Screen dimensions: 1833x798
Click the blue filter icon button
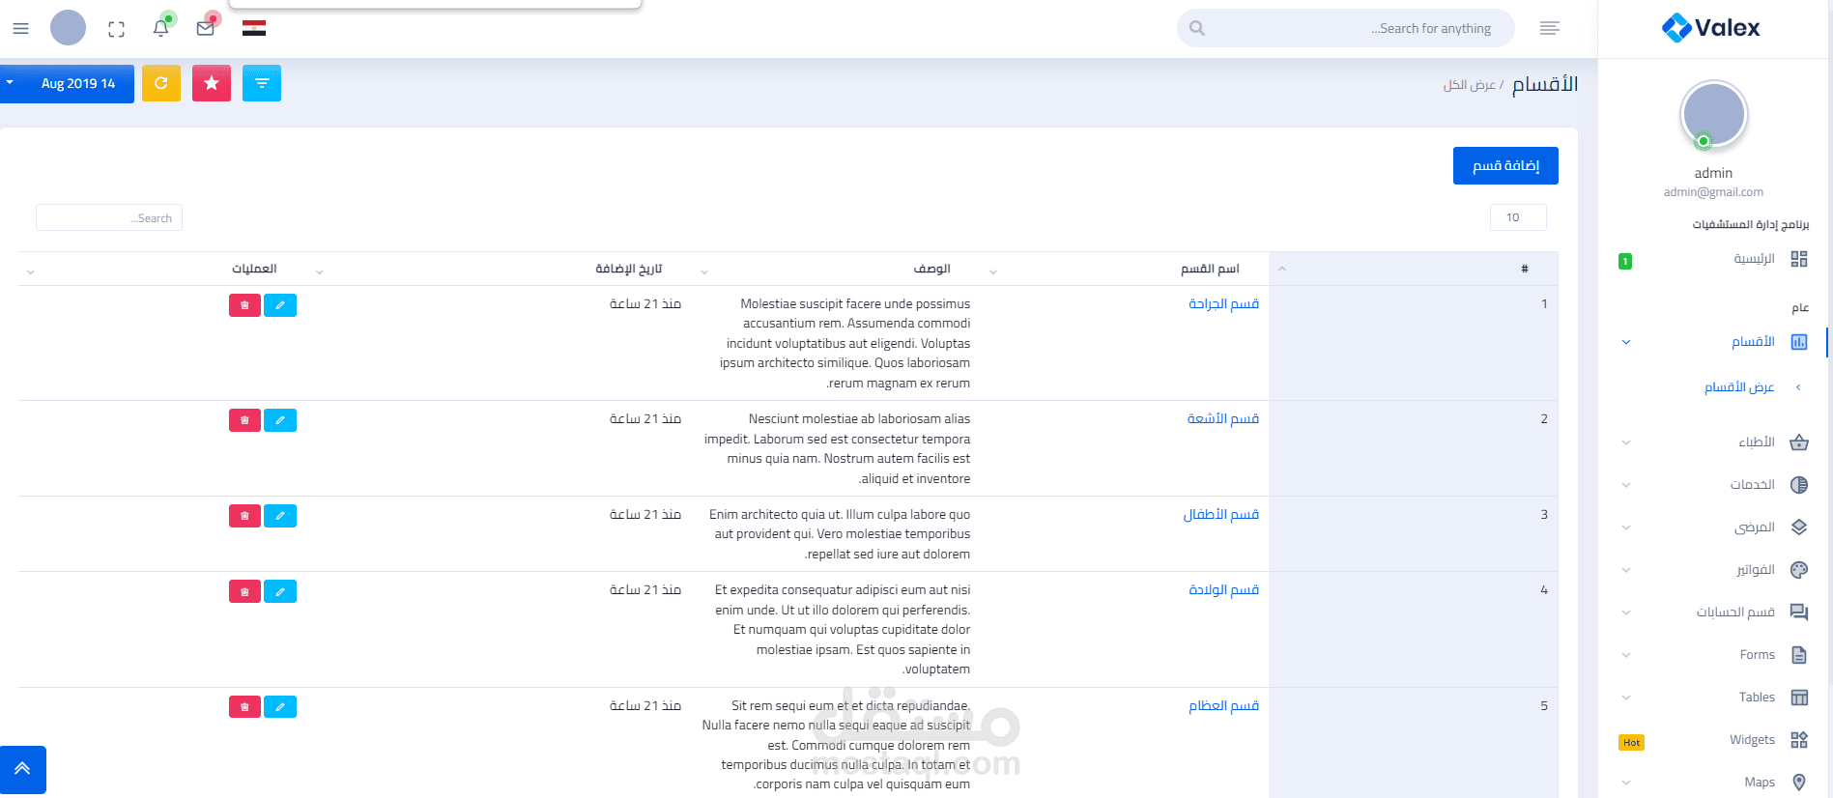point(262,83)
